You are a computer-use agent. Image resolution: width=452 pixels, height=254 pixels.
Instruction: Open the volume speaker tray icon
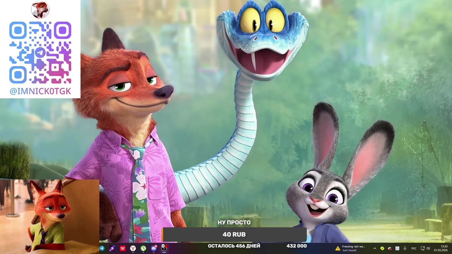pos(428,248)
